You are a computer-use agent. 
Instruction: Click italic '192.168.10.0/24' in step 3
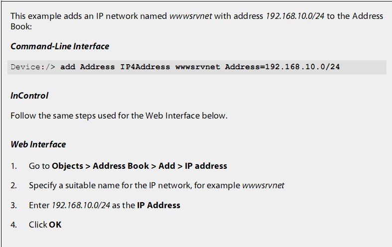81,205
